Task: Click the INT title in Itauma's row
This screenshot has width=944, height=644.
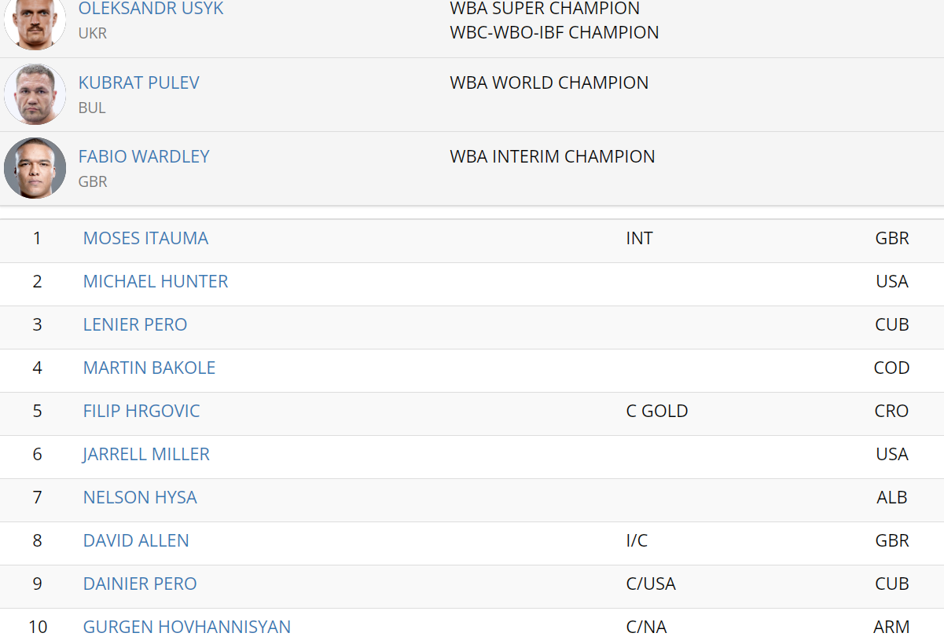Action: pos(639,238)
